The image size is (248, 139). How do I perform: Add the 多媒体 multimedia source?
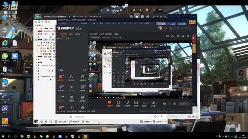pos(136,104)
